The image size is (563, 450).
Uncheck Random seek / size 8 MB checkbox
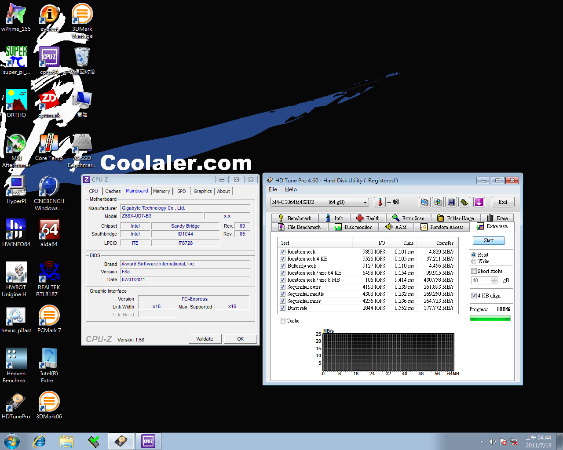click(x=283, y=280)
